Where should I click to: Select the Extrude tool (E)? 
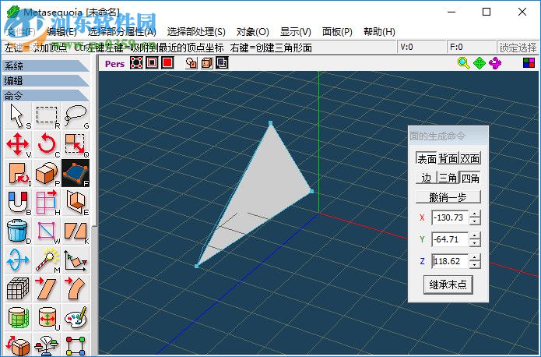tap(76, 202)
